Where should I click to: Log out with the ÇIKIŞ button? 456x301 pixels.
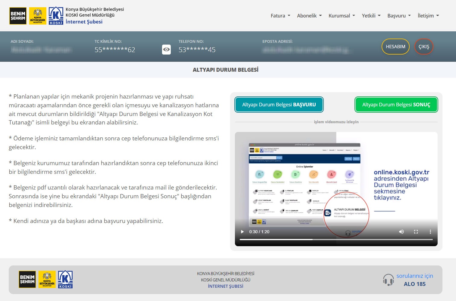click(424, 47)
